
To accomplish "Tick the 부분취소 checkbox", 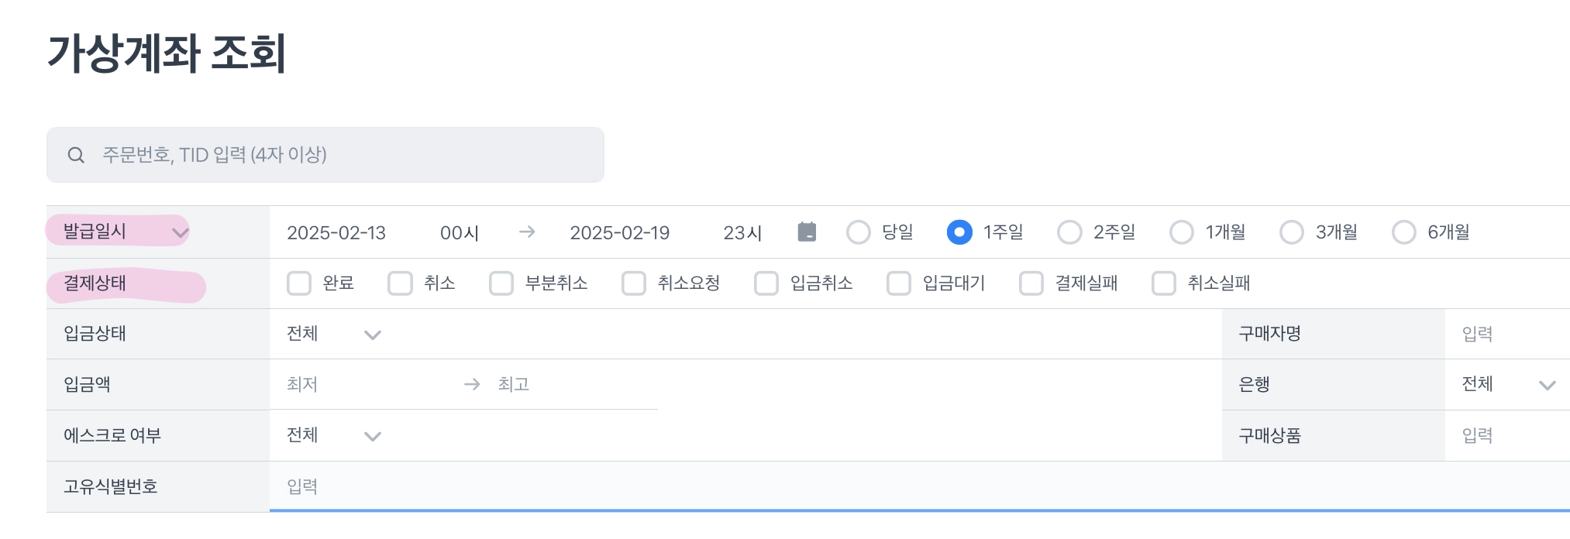I will 501,283.
